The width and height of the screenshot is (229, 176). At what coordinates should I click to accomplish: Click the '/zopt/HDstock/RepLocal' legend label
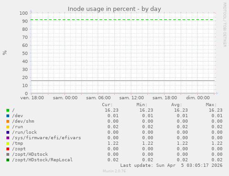click(42, 160)
